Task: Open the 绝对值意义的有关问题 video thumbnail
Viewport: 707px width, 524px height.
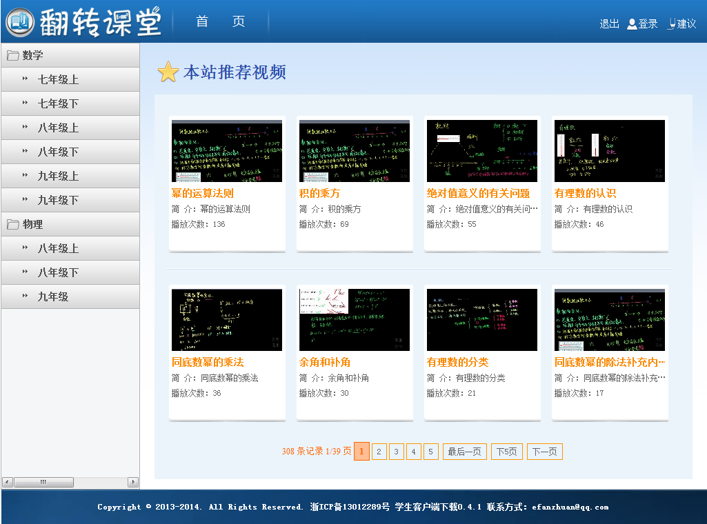Action: click(x=482, y=151)
